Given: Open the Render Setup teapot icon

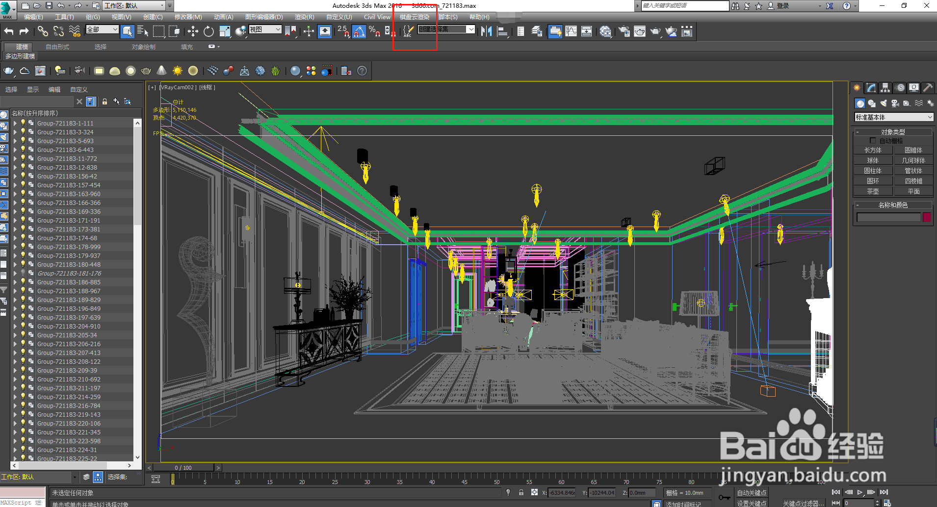Looking at the screenshot, I should 624,31.
